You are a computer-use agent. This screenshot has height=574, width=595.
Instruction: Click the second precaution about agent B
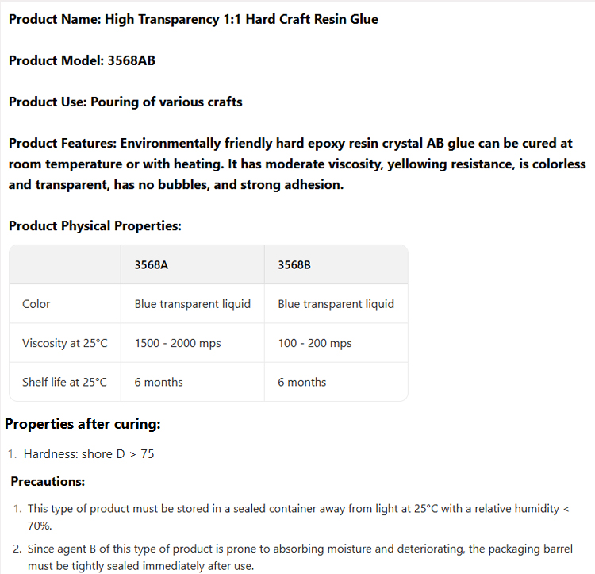click(300, 557)
